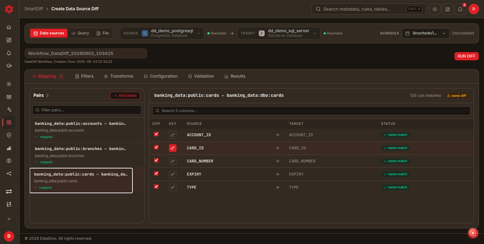This screenshot has height=244, width=484.
Task: Select the banking_data:public:accounts pair
Action: [87, 130]
